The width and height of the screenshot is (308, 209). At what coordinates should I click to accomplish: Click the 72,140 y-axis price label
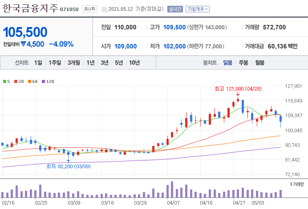click(x=292, y=174)
